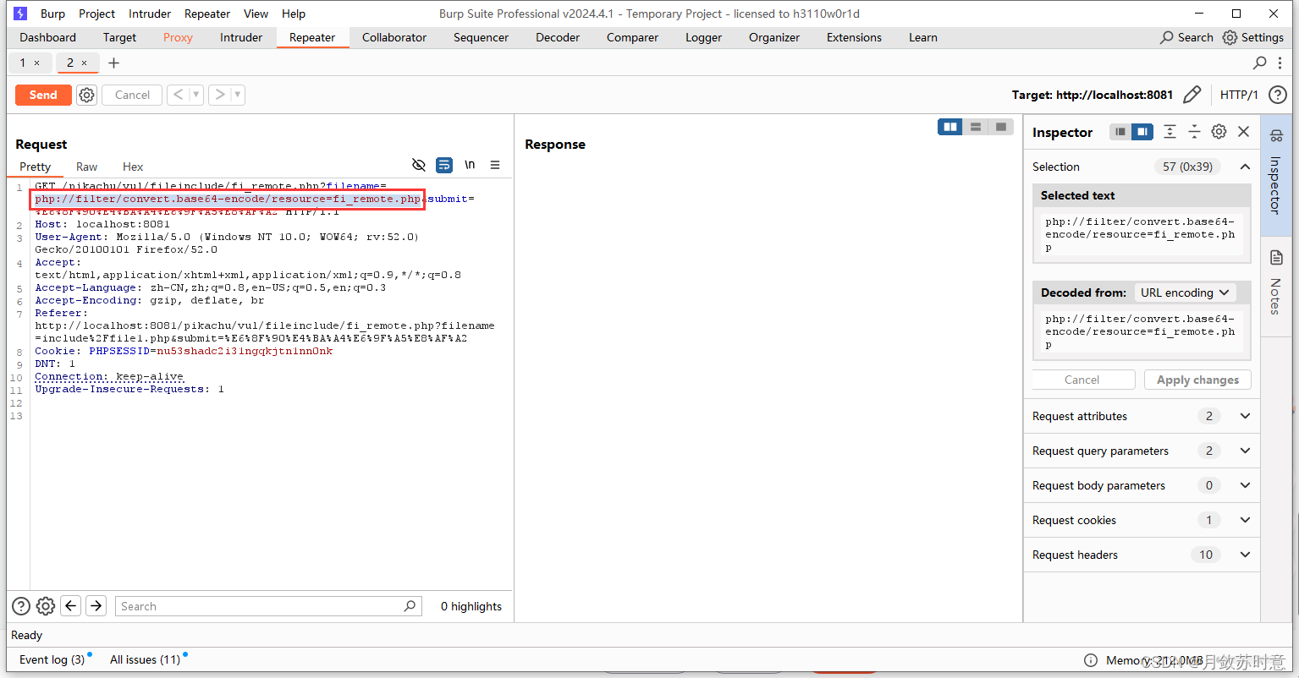Open Event log (3) in status bar

tap(52, 659)
